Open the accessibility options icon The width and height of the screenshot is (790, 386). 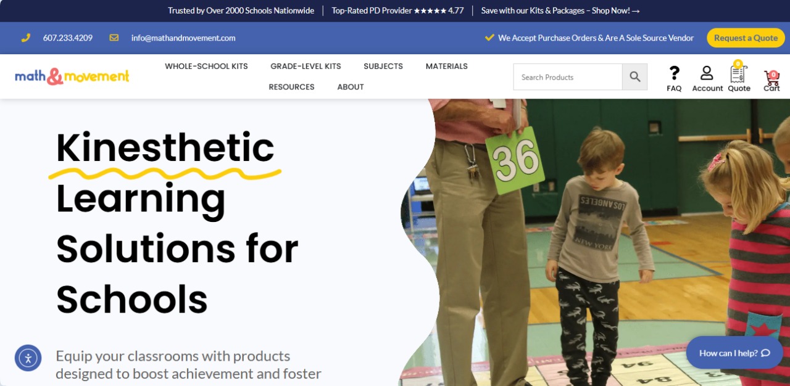pyautogui.click(x=28, y=358)
